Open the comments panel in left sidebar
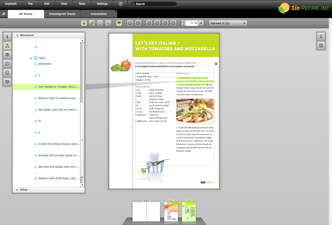This screenshot has height=225, width=332. (7, 82)
